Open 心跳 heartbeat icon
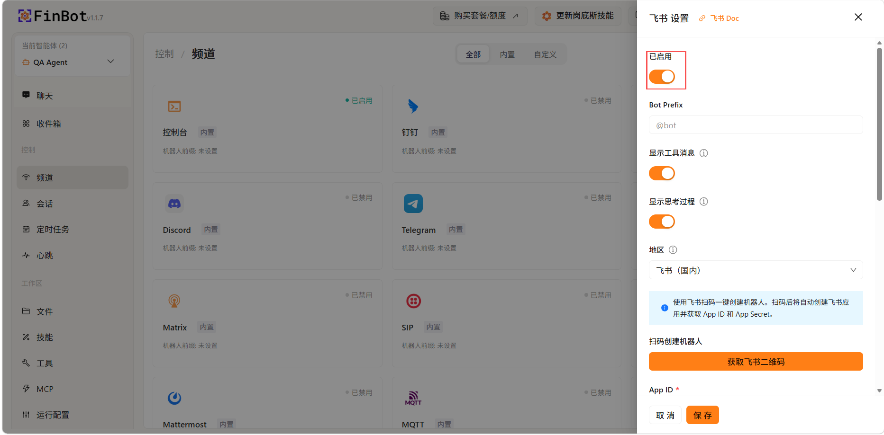The width and height of the screenshot is (884, 435). pos(26,255)
